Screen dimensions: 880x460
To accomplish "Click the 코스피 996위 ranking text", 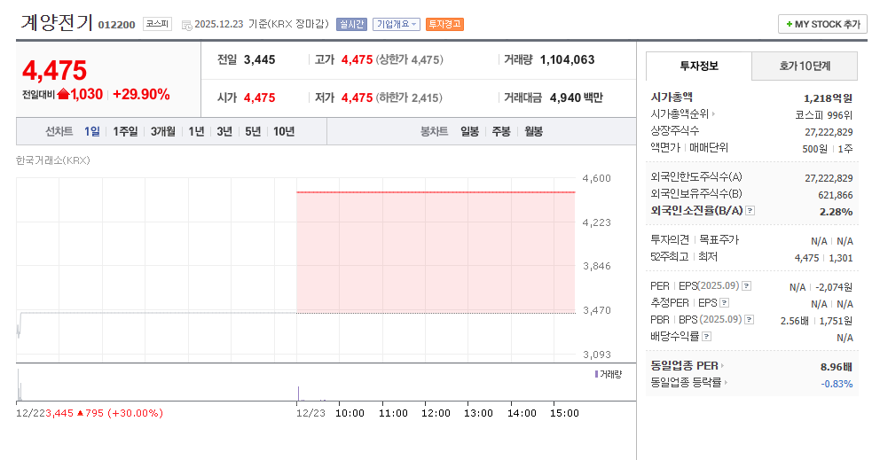I will click(x=824, y=115).
